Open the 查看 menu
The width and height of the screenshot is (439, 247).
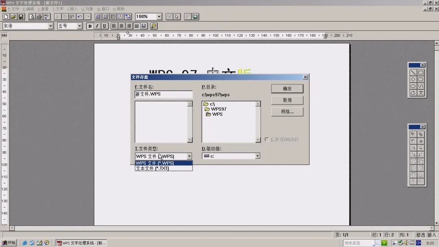[x=43, y=9]
